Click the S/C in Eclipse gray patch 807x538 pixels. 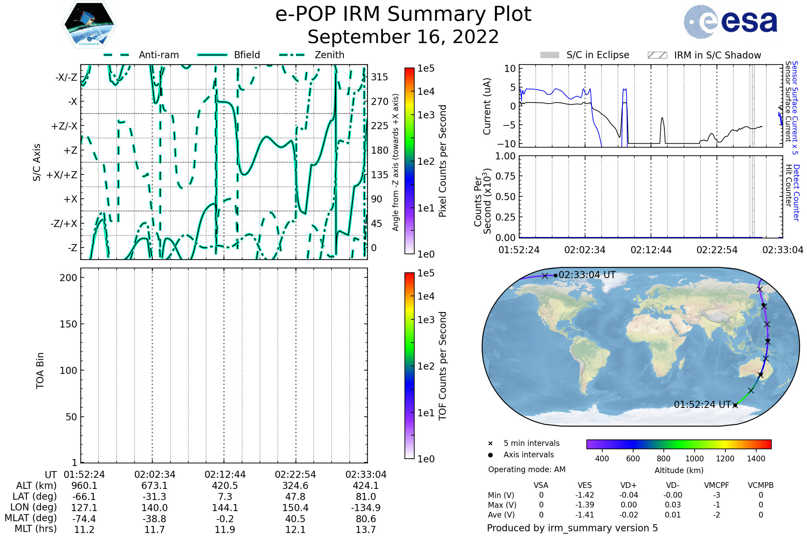[x=549, y=55]
